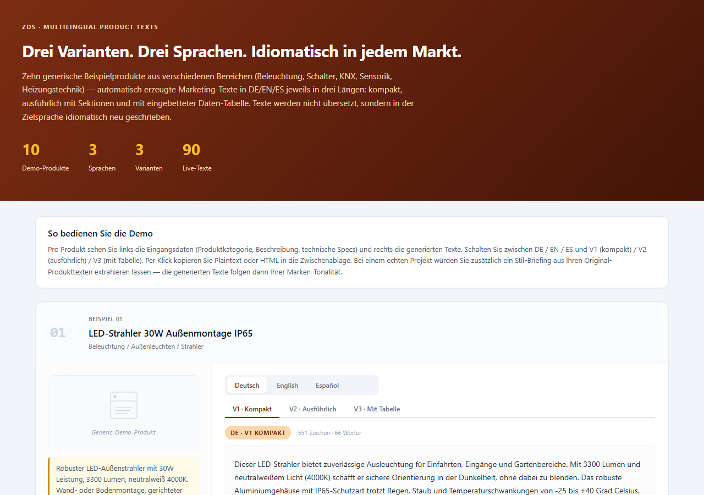Click the heading So bedienen Sie die Demo
Image resolution: width=704 pixels, height=495 pixels.
pyautogui.click(x=100, y=234)
